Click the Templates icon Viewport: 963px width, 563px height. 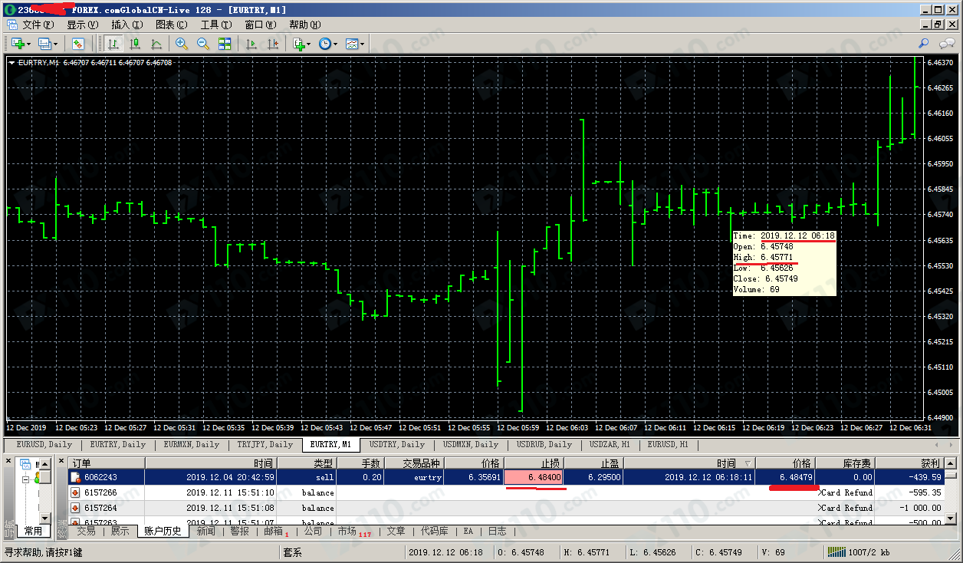tap(352, 44)
